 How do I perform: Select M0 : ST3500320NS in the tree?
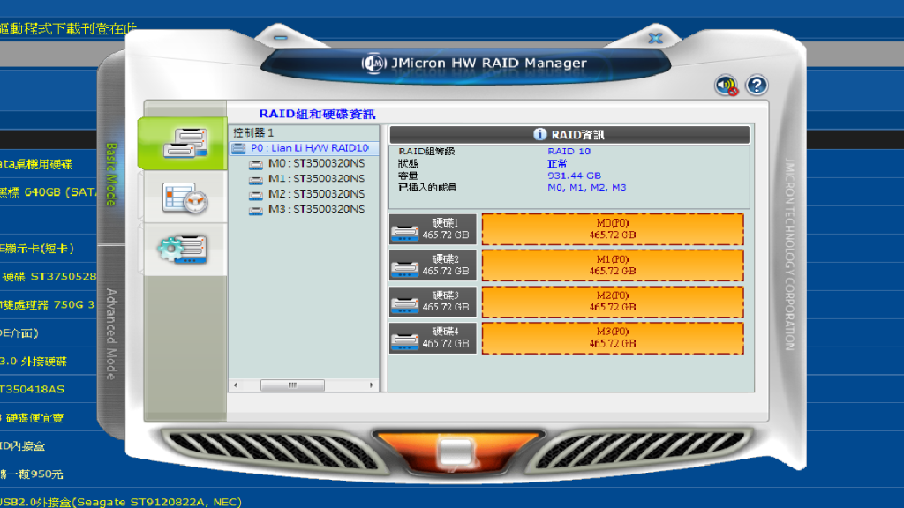[317, 163]
